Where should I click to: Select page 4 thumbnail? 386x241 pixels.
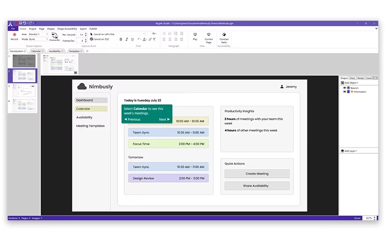[x=24, y=105]
